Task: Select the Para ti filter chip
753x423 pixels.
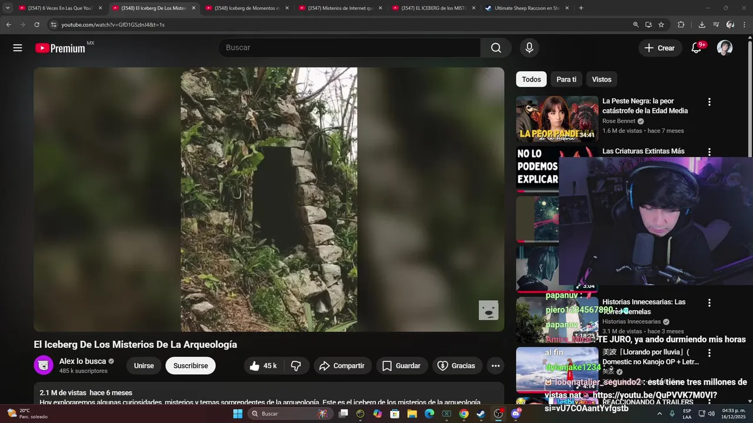Action: [567, 79]
